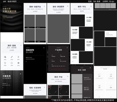Click the corner icon in 接触食物 panel
The image size is (117, 102).
coord(44,48)
